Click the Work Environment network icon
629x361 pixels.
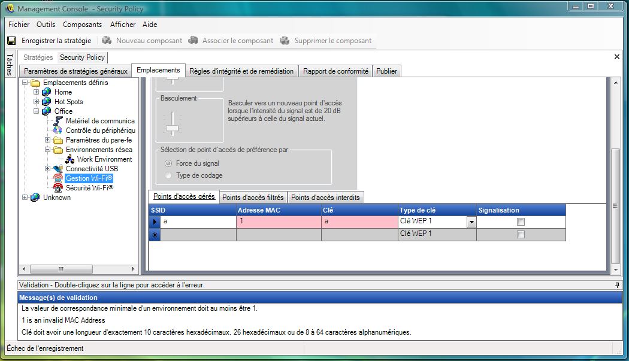click(x=69, y=159)
